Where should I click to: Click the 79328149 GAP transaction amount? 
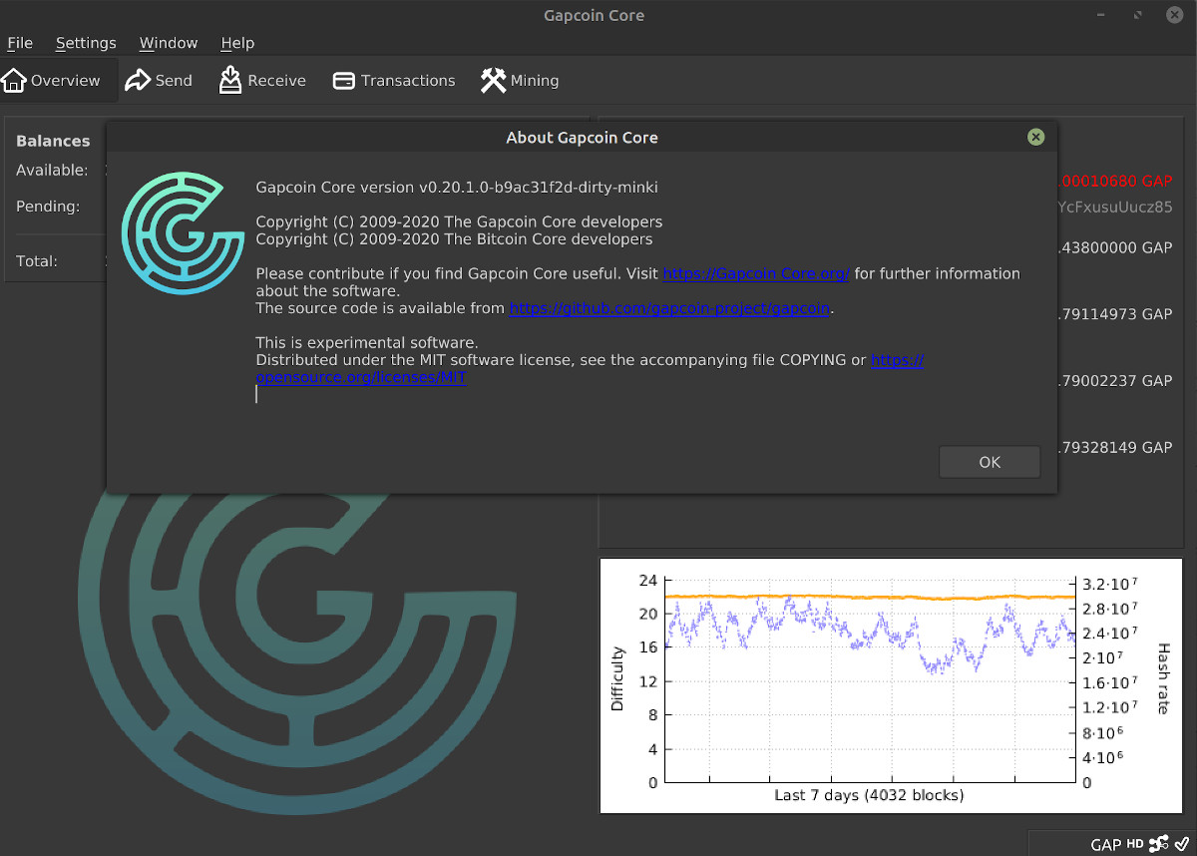click(x=1115, y=448)
